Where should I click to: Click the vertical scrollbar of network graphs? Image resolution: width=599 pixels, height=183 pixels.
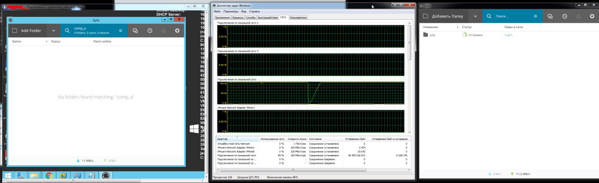coord(410,77)
